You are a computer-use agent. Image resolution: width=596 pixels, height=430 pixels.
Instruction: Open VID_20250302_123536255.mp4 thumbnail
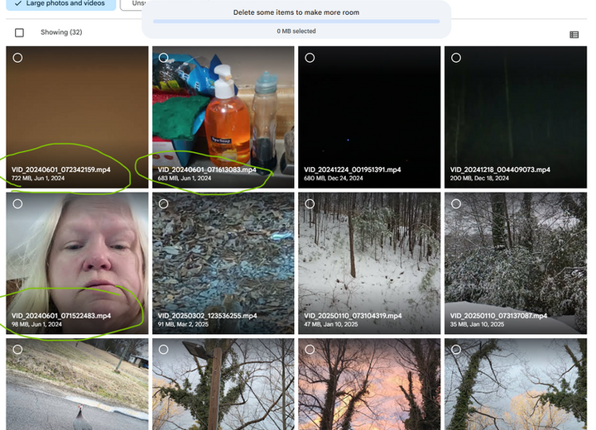[223, 263]
